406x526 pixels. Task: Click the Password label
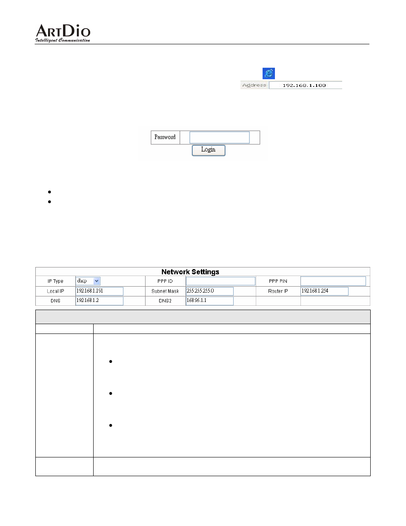[165, 137]
